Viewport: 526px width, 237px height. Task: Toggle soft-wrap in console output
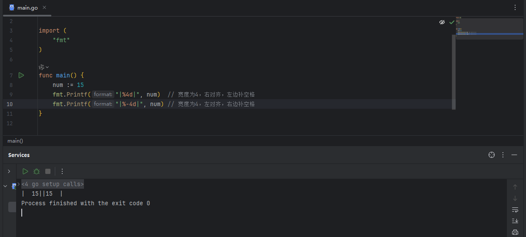pos(515,210)
